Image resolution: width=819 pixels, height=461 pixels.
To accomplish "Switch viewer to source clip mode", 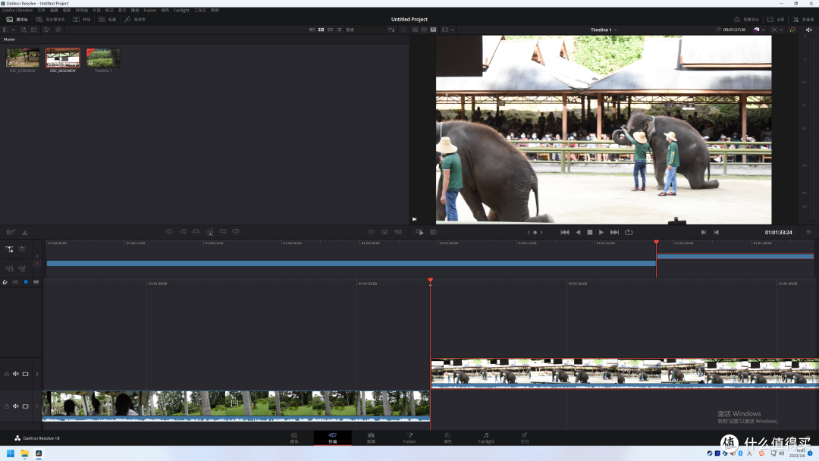I will coord(416,30).
